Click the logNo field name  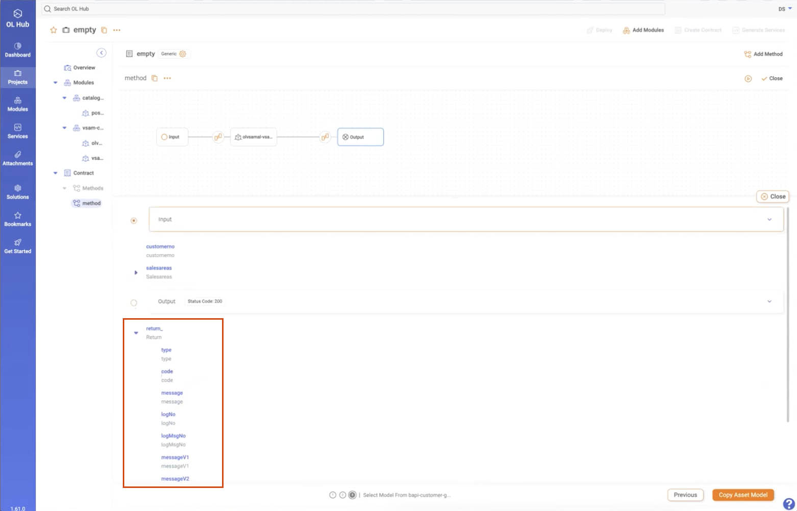coord(168,414)
